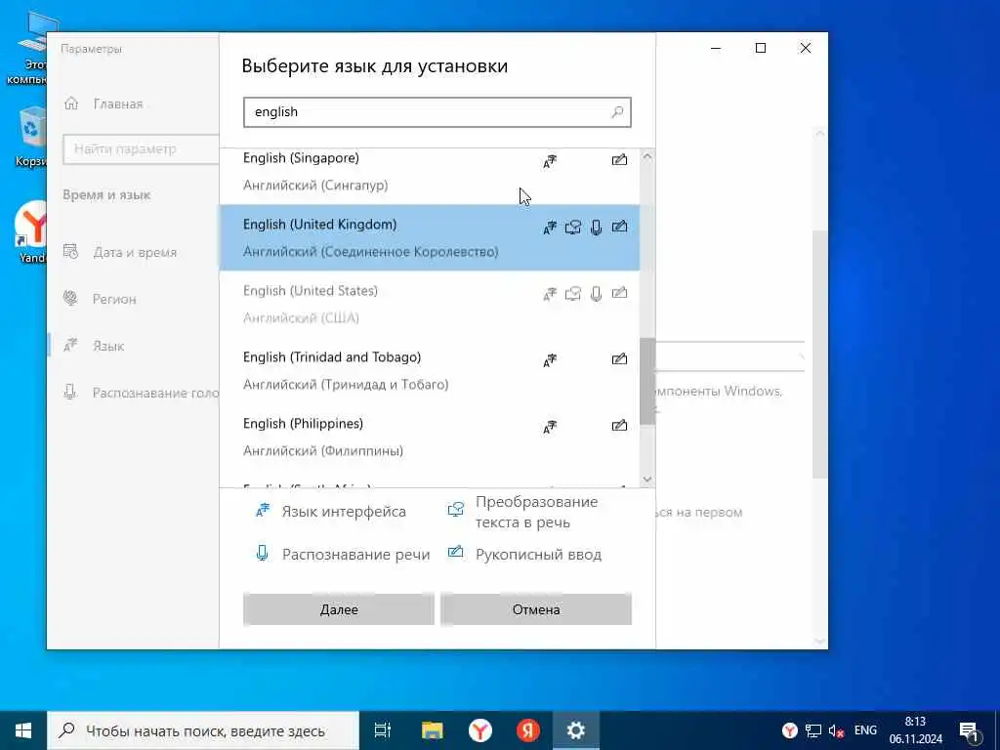Launch Yandex Browser from the taskbar
Screen dimensions: 1000x750
point(480,730)
